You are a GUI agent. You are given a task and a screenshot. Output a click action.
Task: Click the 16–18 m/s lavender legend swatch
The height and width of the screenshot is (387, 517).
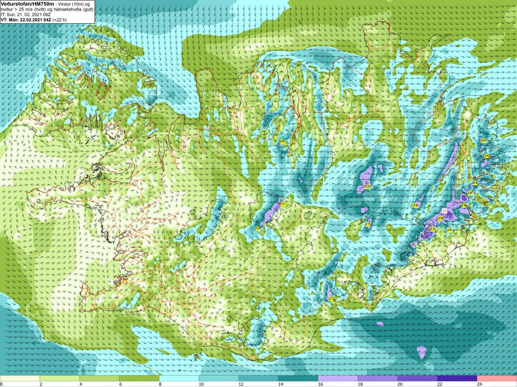338,379
